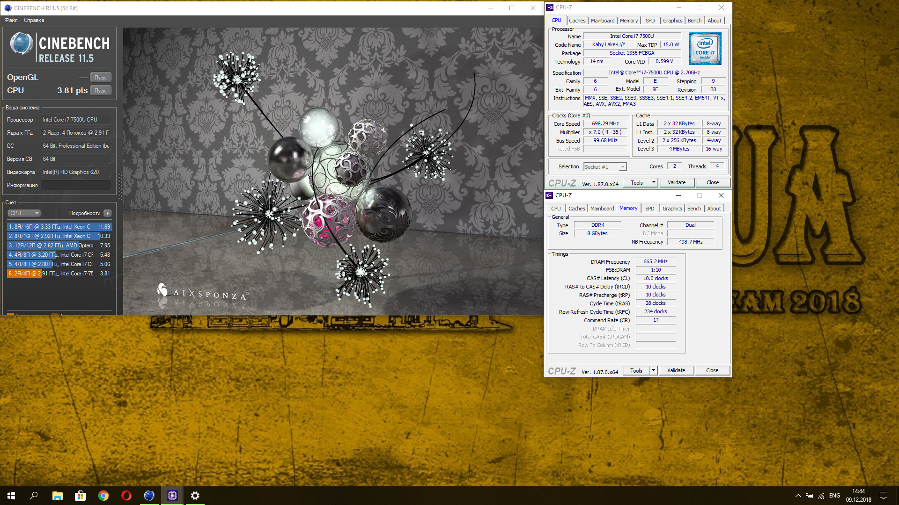This screenshot has height=505, width=899.
Task: Open Wi-Fi network tray icon
Action: (x=822, y=496)
